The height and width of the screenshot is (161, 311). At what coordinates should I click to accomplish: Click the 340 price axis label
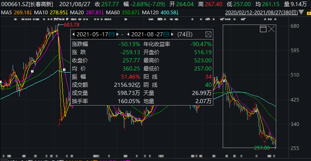(x=295, y=124)
